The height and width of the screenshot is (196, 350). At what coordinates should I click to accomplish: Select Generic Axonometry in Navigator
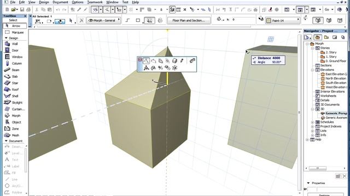(336, 118)
